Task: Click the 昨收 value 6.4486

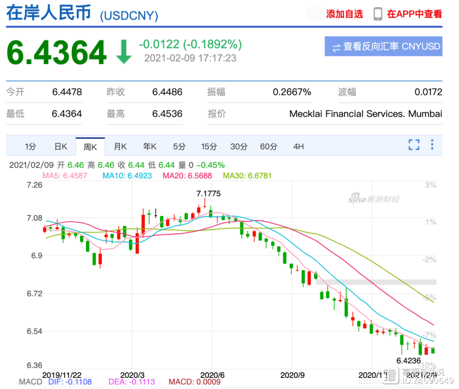Action: pyautogui.click(x=167, y=92)
